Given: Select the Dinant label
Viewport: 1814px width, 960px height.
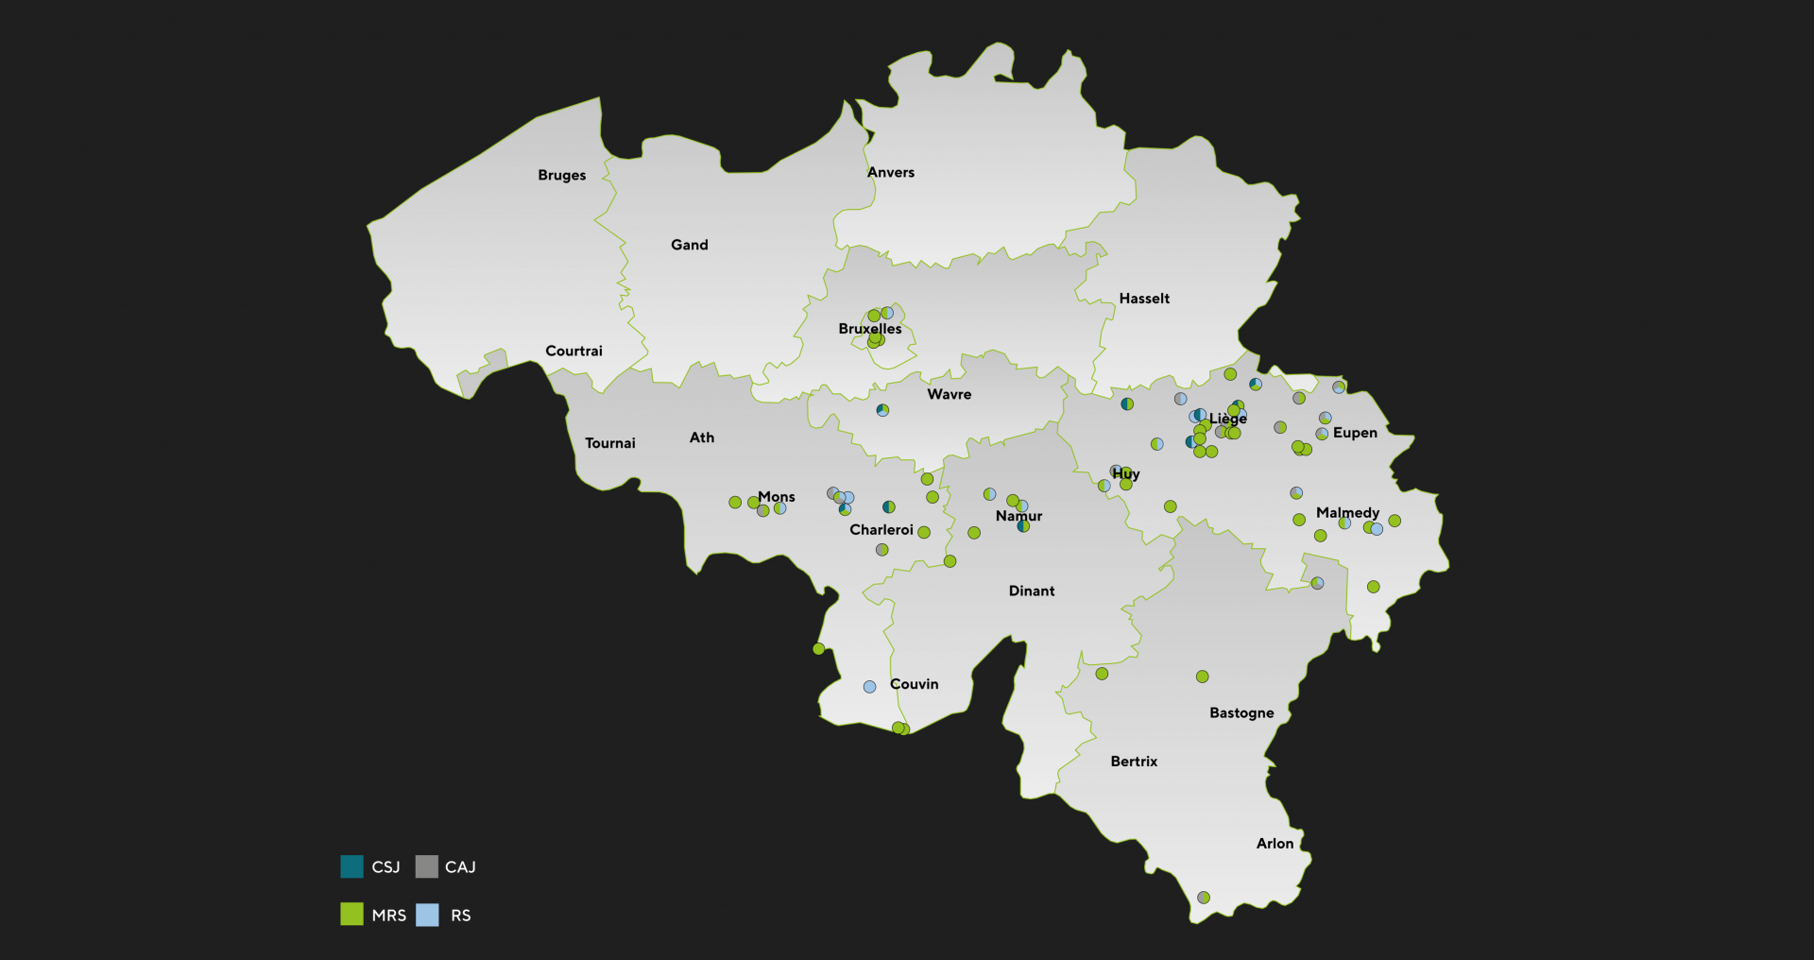Looking at the screenshot, I should (x=1031, y=591).
